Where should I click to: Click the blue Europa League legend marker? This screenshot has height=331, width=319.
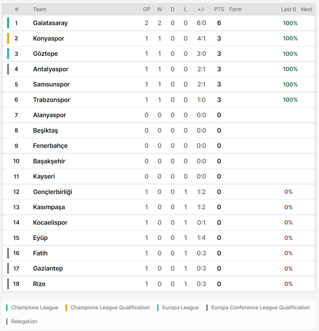(x=158, y=307)
